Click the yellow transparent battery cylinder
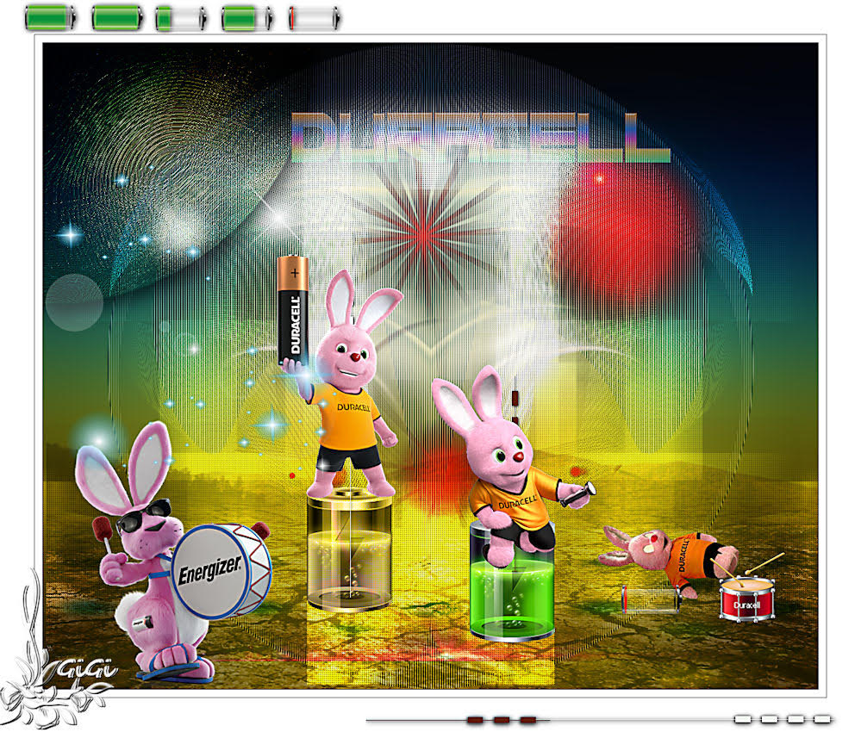Screen dimensions: 861x732 (x=350, y=551)
